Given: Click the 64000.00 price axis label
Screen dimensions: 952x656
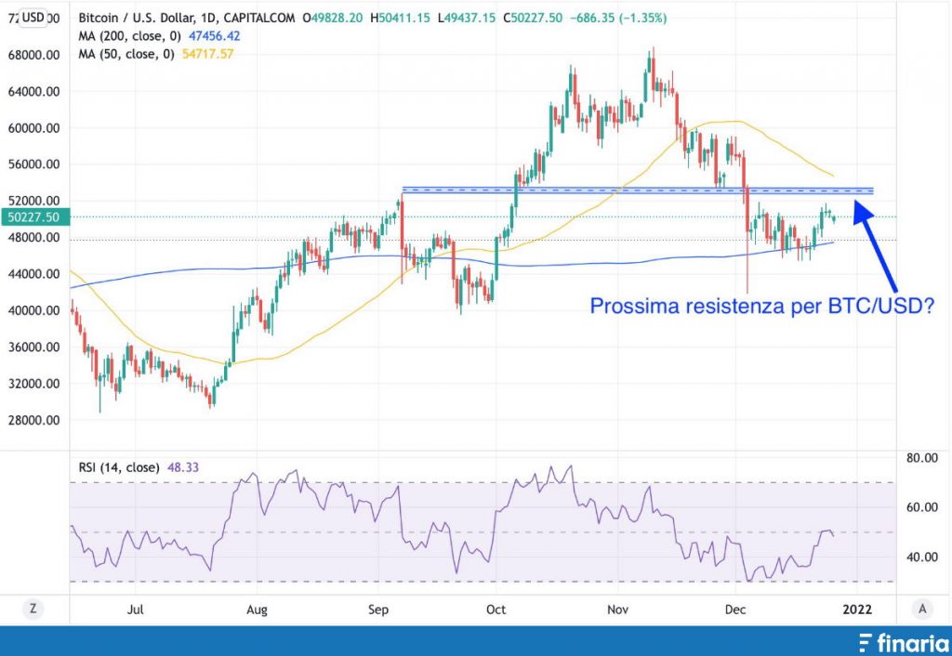Looking at the screenshot, I should pos(34,92).
